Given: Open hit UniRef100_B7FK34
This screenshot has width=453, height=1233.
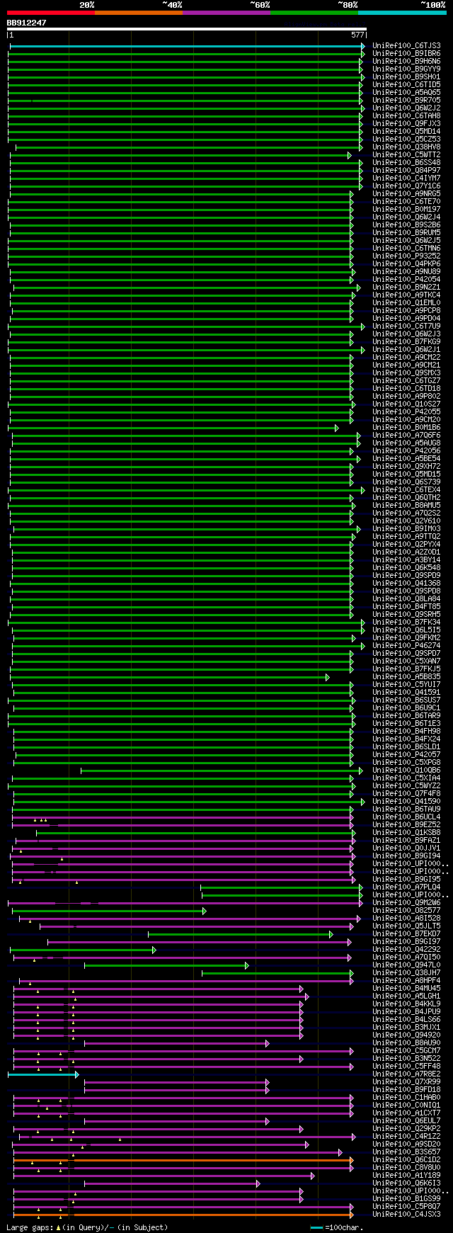Looking at the screenshot, I should [406, 623].
